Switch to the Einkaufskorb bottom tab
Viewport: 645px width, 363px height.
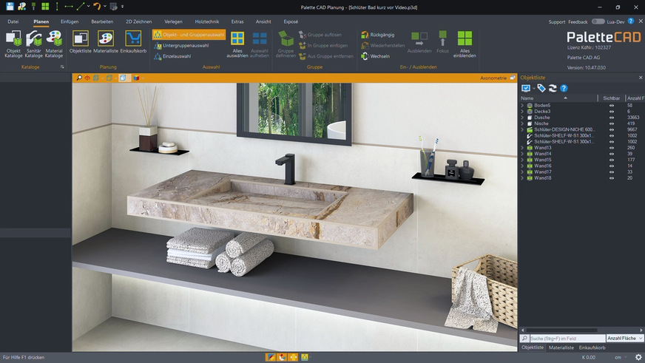592,347
